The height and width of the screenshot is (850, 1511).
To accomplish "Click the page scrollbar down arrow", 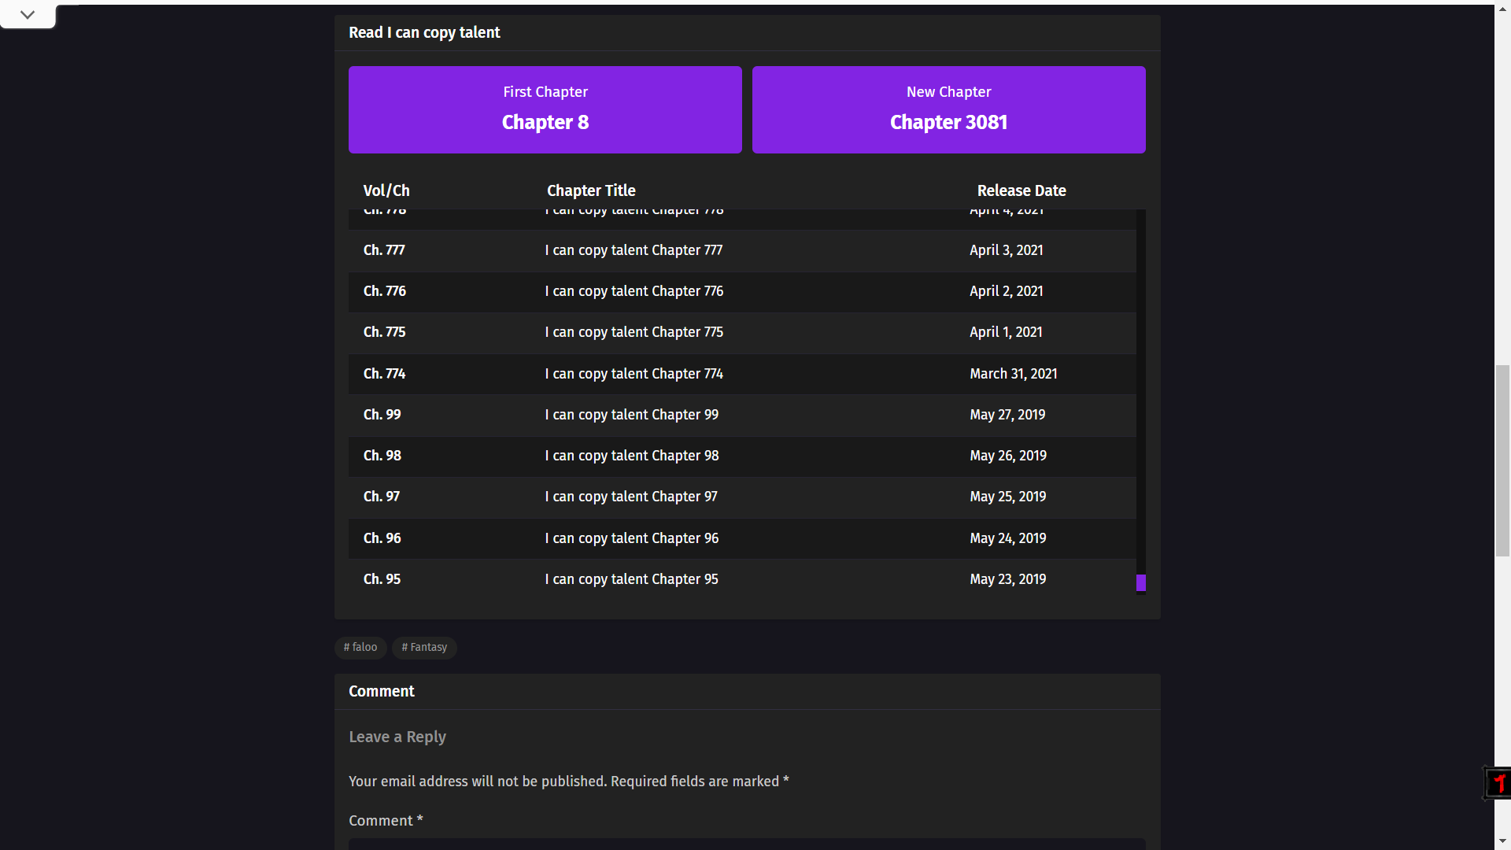I will pos(1502,842).
